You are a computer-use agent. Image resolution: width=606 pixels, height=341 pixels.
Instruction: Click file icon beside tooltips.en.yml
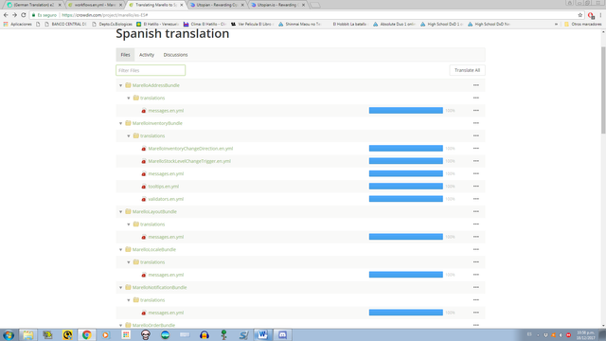144,187
